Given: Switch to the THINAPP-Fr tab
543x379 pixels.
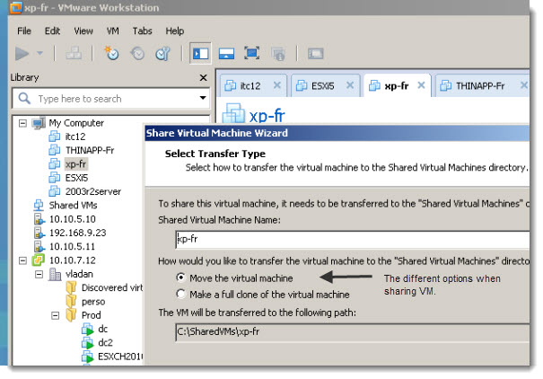Looking at the screenshot, I should (480, 85).
